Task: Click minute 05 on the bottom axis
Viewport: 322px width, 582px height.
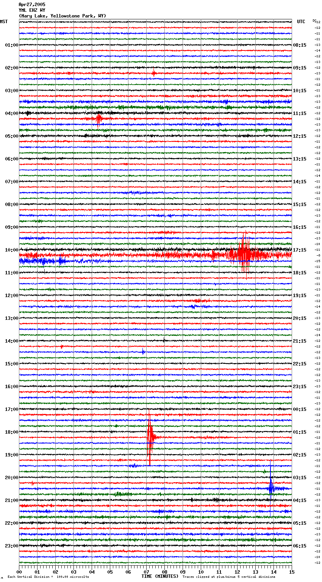Action: (110, 572)
